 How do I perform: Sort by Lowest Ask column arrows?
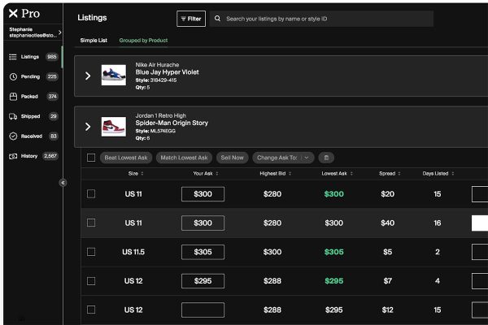[x=351, y=174]
